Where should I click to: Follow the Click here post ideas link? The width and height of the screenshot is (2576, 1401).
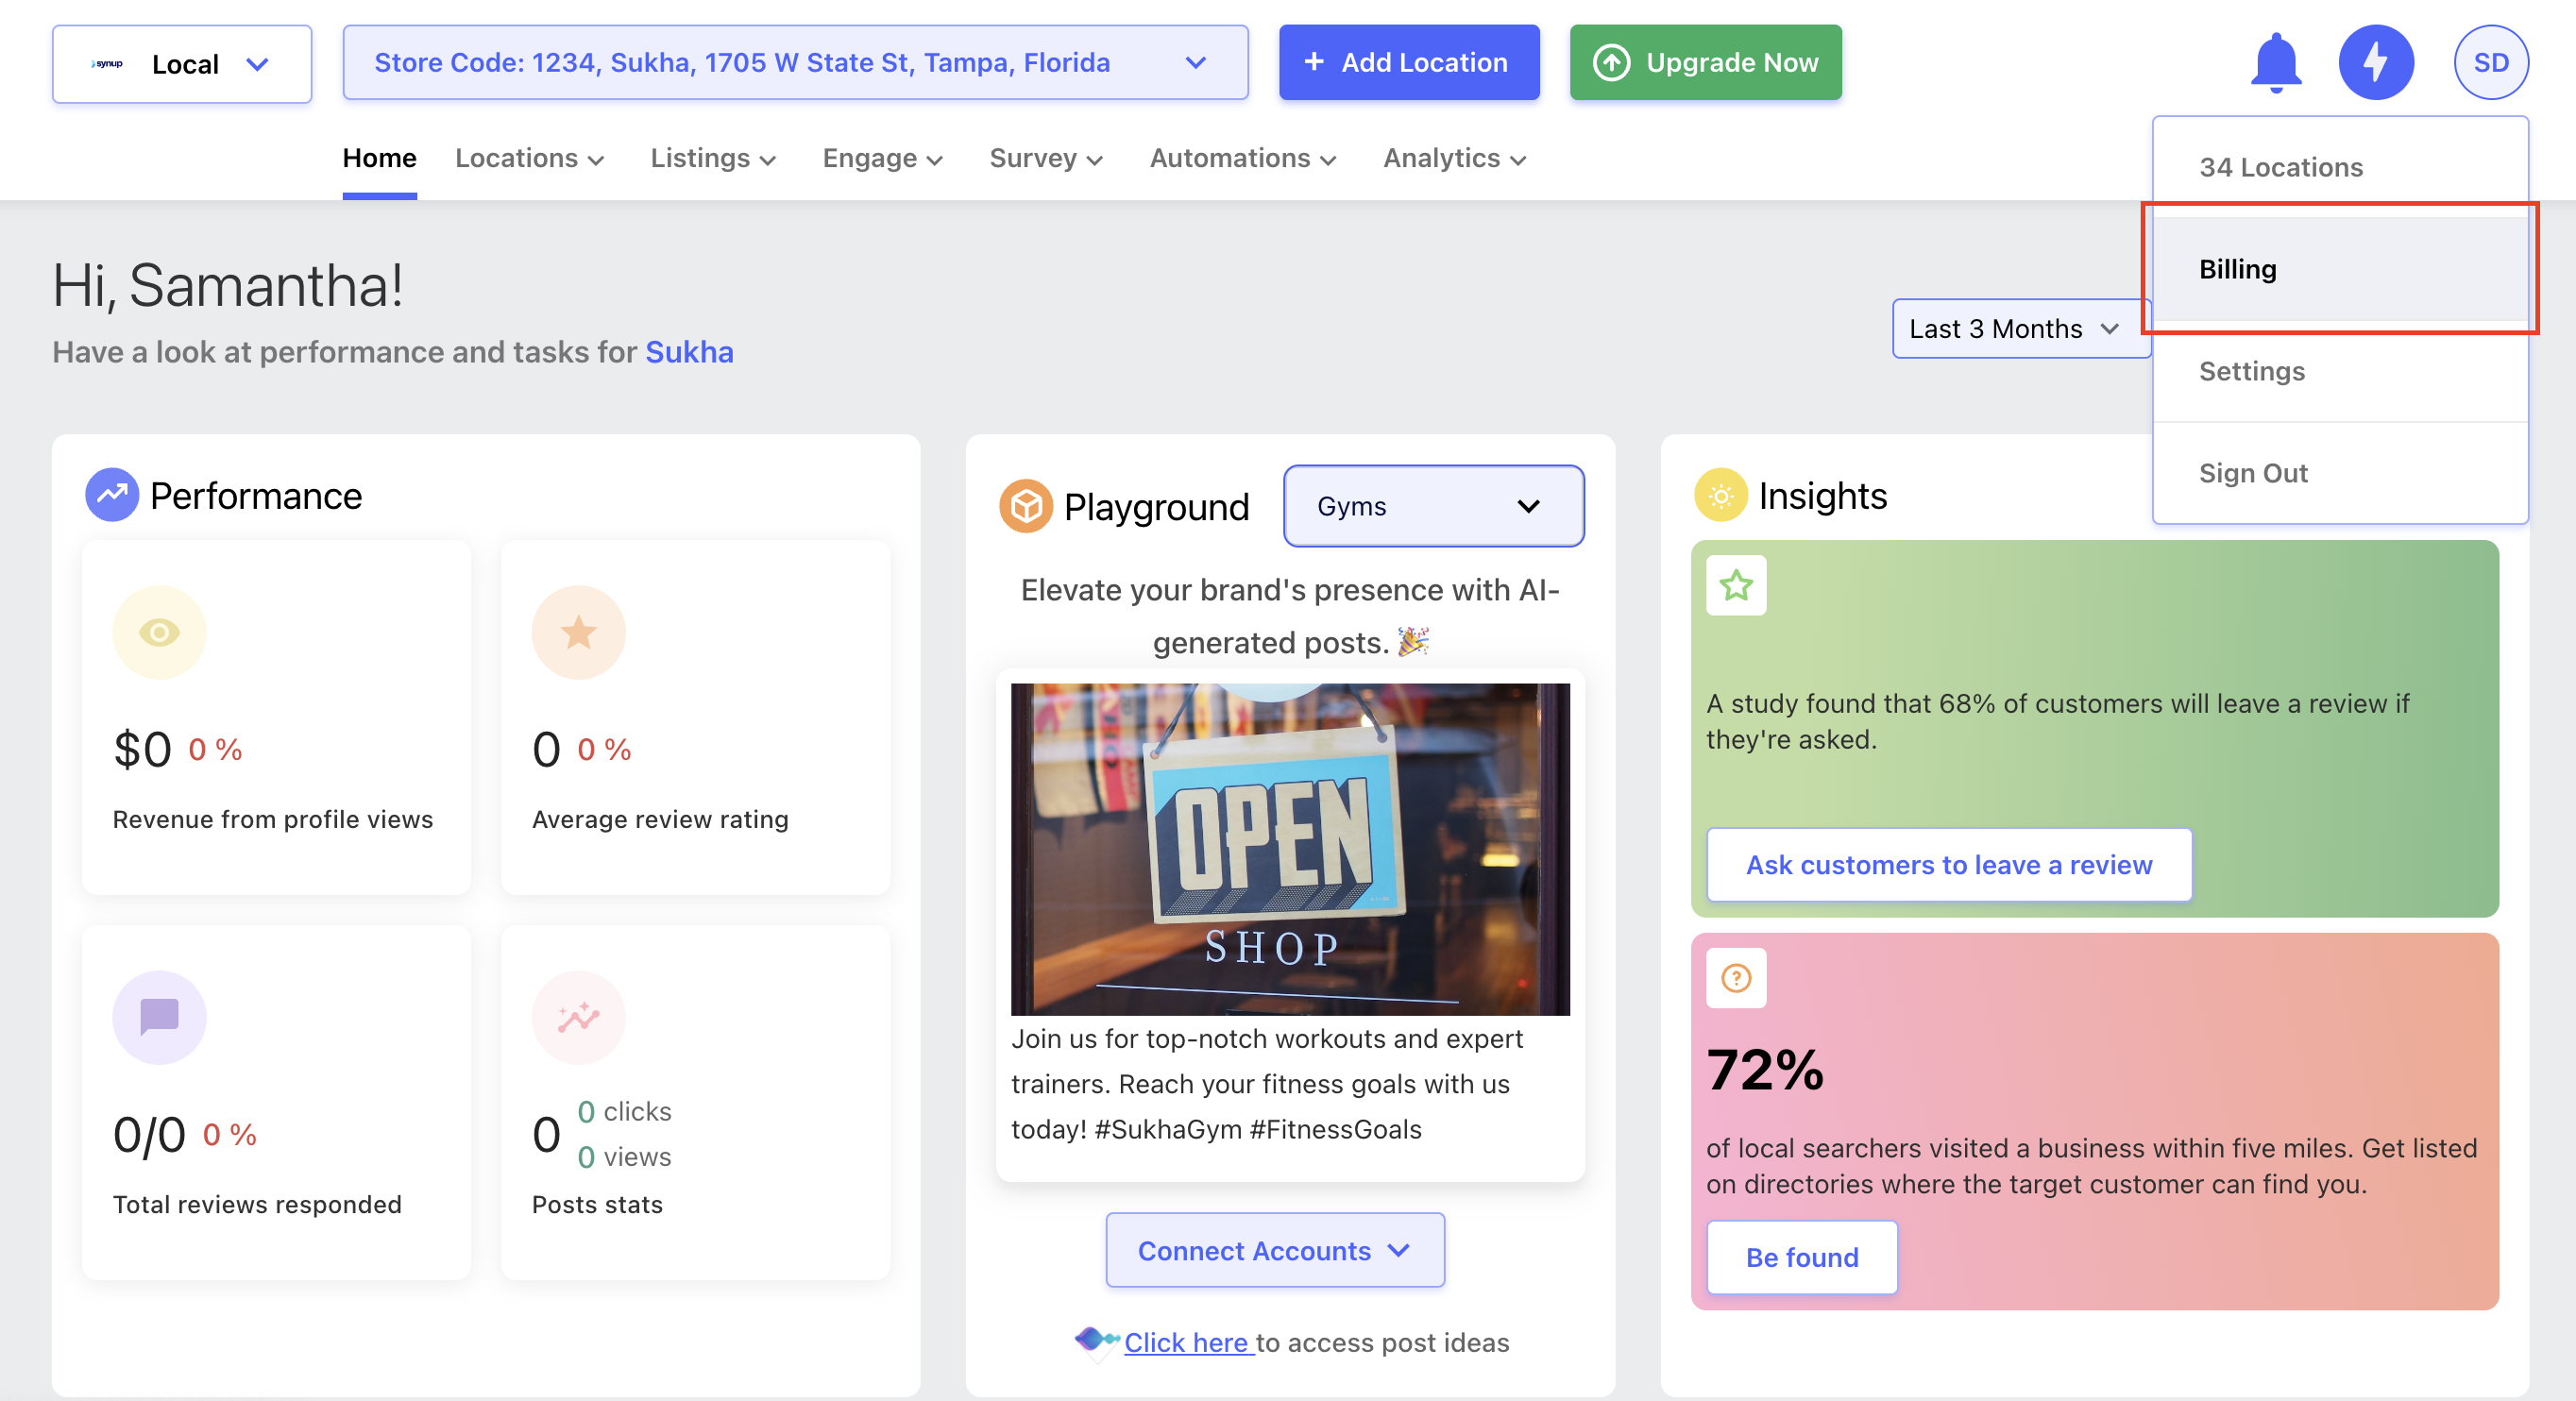coord(1188,1342)
